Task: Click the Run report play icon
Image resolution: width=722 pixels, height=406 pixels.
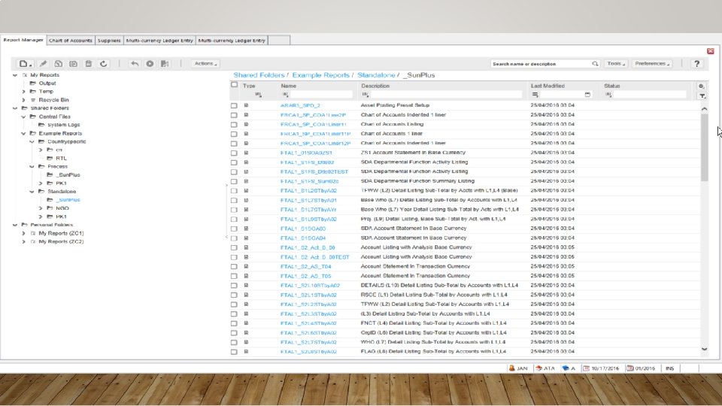Action: coord(150,63)
